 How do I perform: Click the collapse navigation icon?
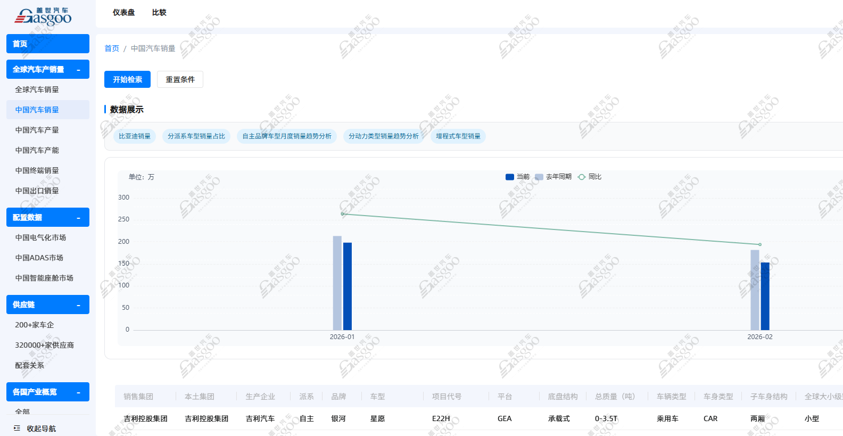(17, 428)
